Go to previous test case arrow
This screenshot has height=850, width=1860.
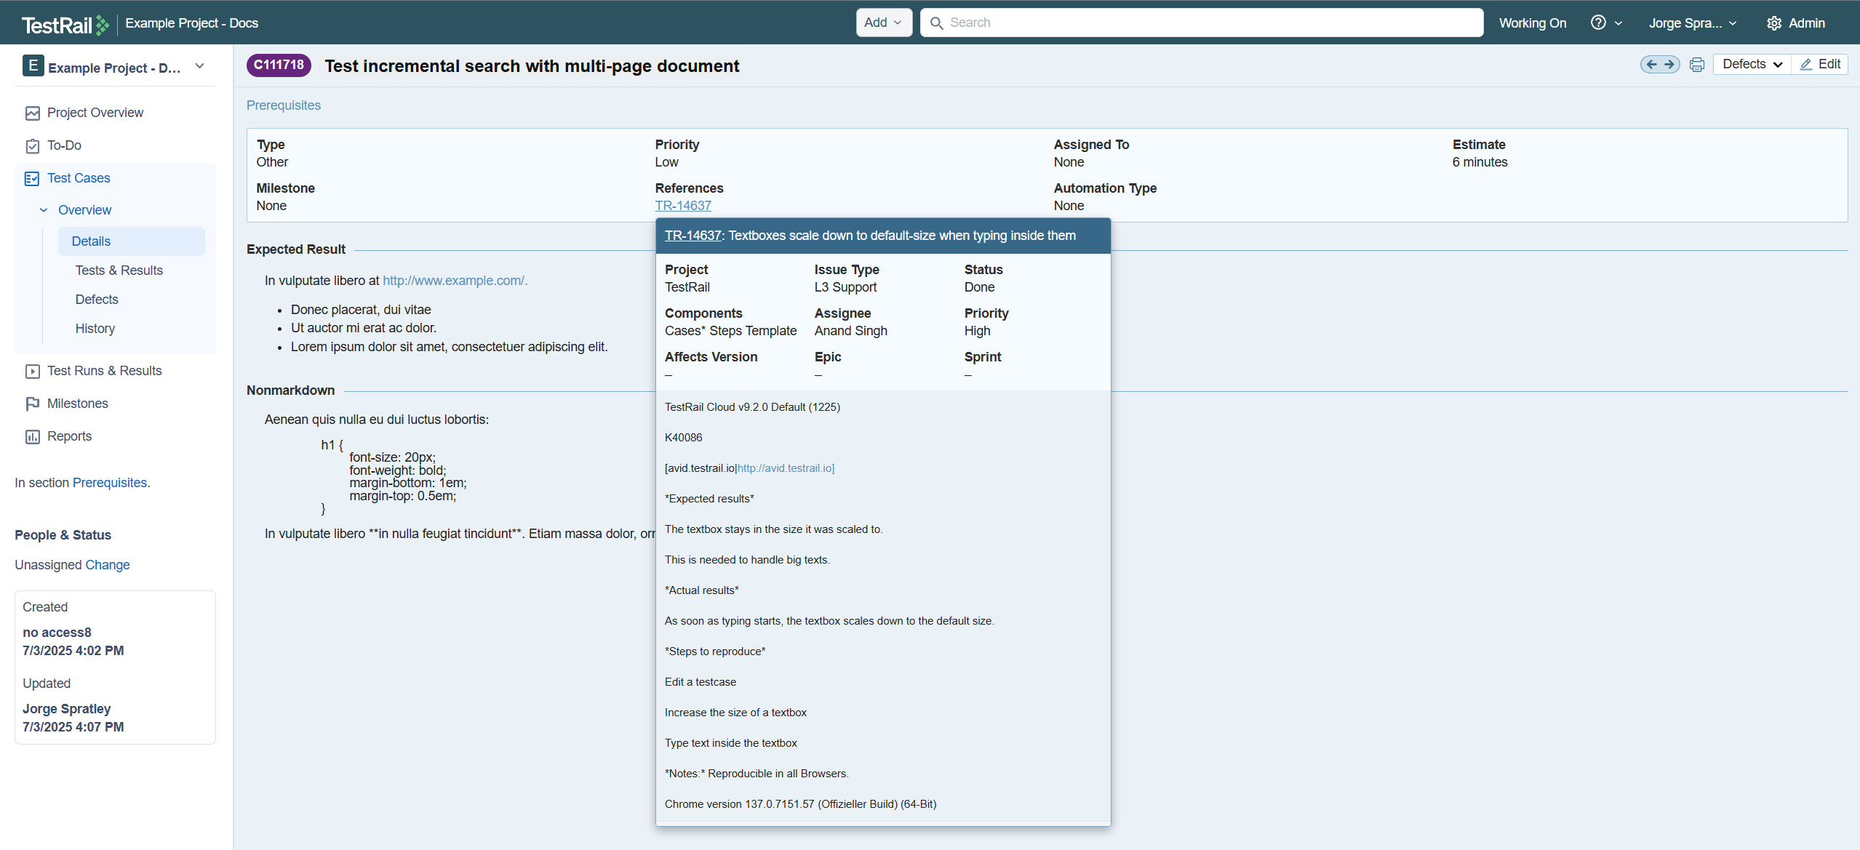pos(1651,65)
